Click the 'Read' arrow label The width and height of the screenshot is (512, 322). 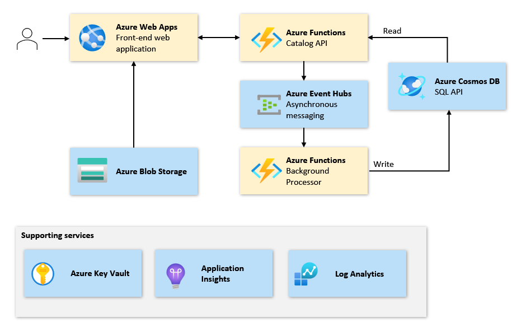coord(392,31)
